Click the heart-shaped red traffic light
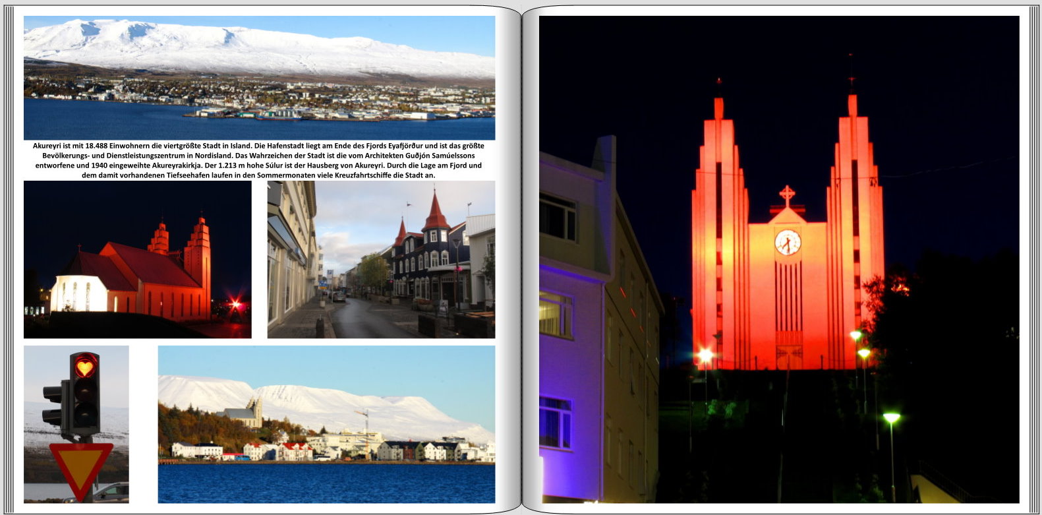The height and width of the screenshot is (515, 1042). tap(85, 365)
